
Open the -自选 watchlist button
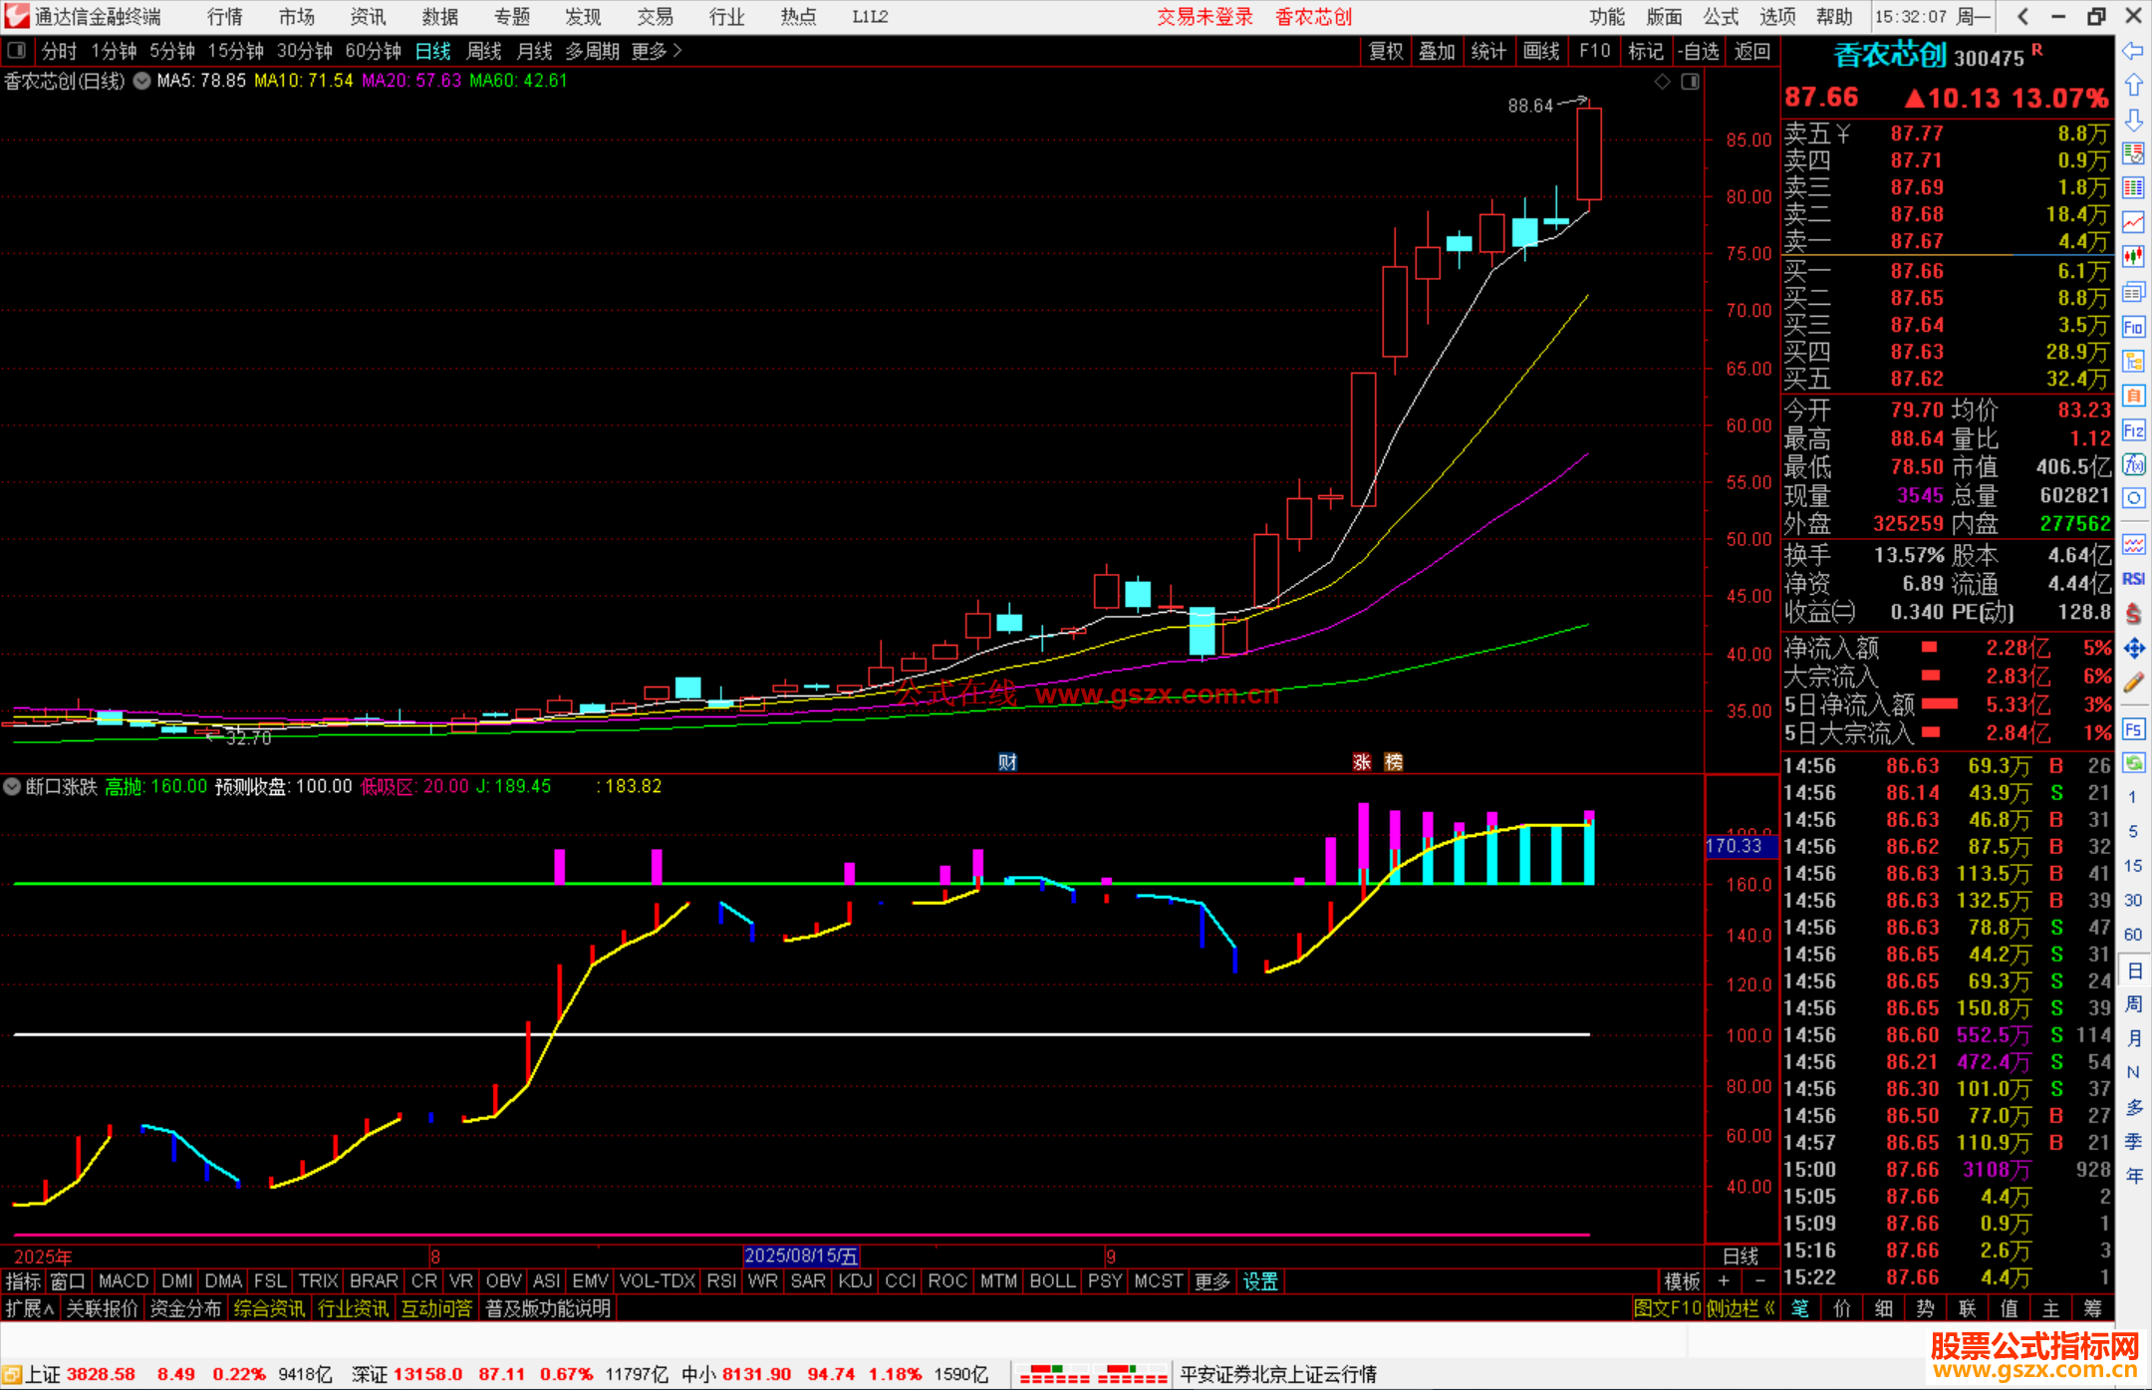(x=1699, y=51)
